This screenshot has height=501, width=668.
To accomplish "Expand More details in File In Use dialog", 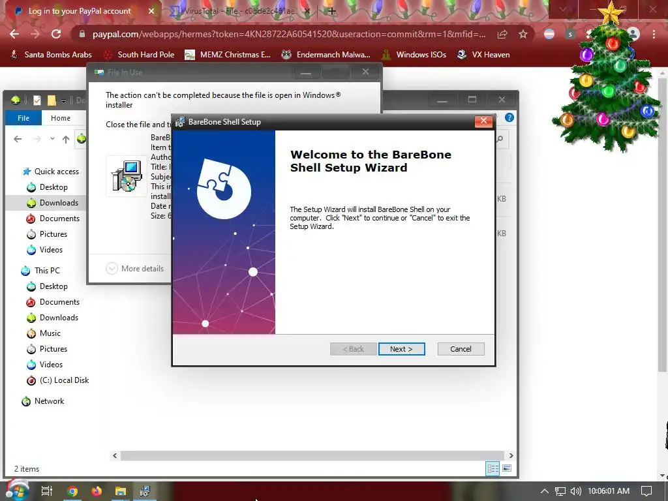I will (134, 268).
